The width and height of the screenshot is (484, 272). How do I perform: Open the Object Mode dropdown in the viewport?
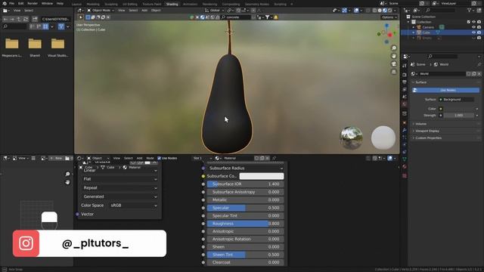tap(101, 10)
